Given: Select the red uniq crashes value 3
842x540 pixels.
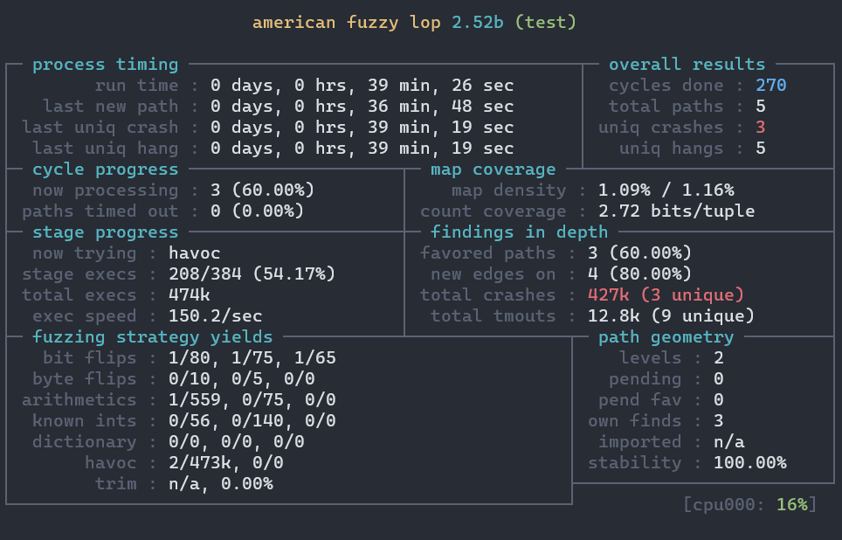Looking at the screenshot, I should (761, 128).
